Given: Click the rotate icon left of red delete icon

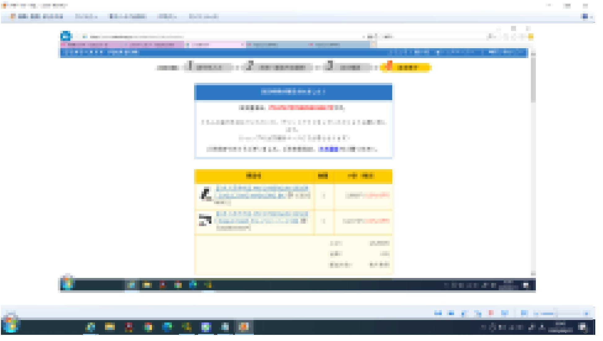Looking at the screenshot, I should point(478,314).
